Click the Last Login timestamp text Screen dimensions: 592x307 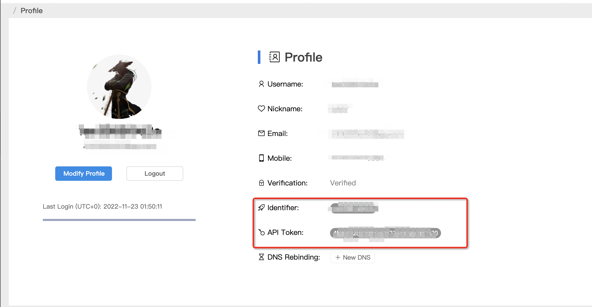tap(102, 206)
